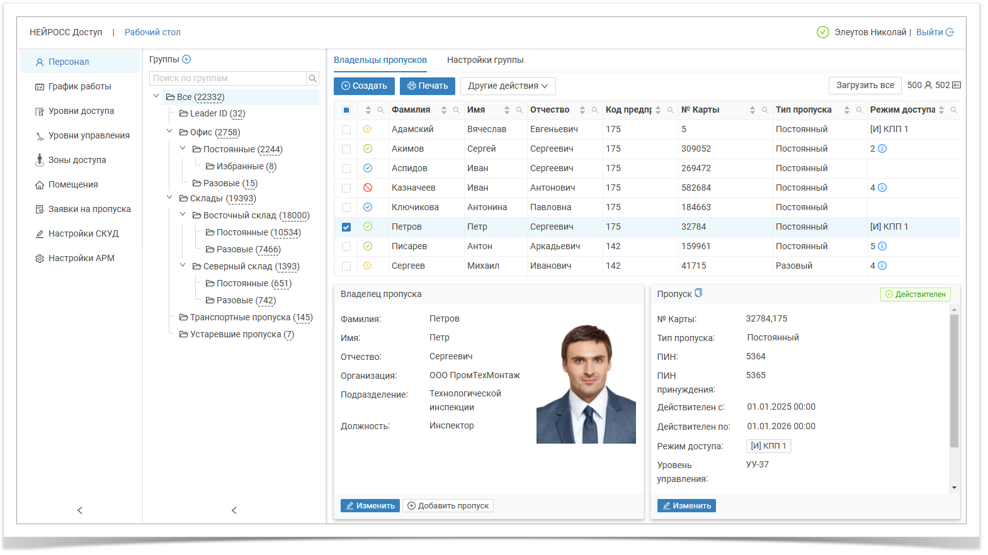Collapse the Северный склад tree node
Viewport: 988px width, 555px height.
183,266
